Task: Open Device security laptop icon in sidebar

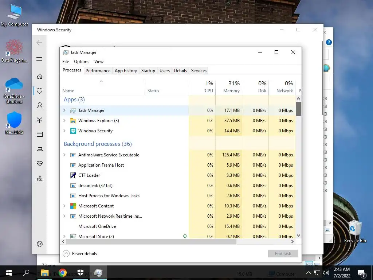Action: tap(40, 149)
